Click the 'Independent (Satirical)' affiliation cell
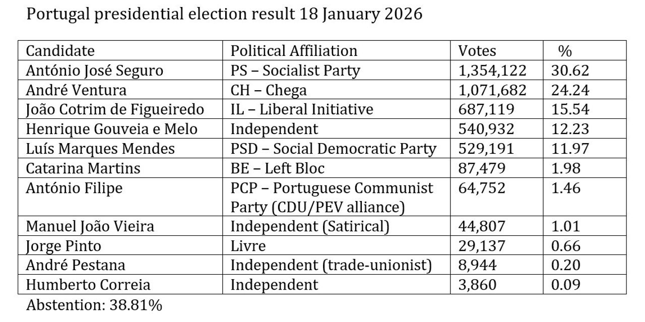The width and height of the screenshot is (645, 322). click(310, 226)
